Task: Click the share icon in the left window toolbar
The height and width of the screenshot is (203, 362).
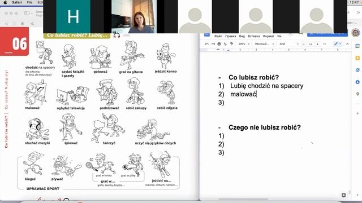Action: (32, 24)
